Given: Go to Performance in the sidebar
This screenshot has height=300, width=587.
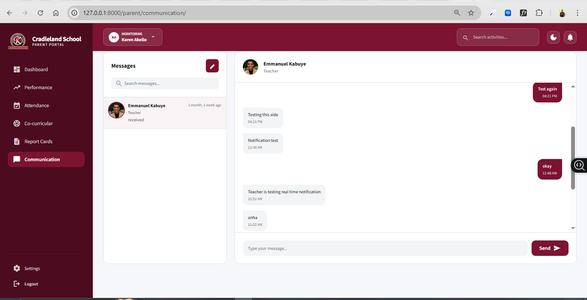Looking at the screenshot, I should (x=38, y=87).
